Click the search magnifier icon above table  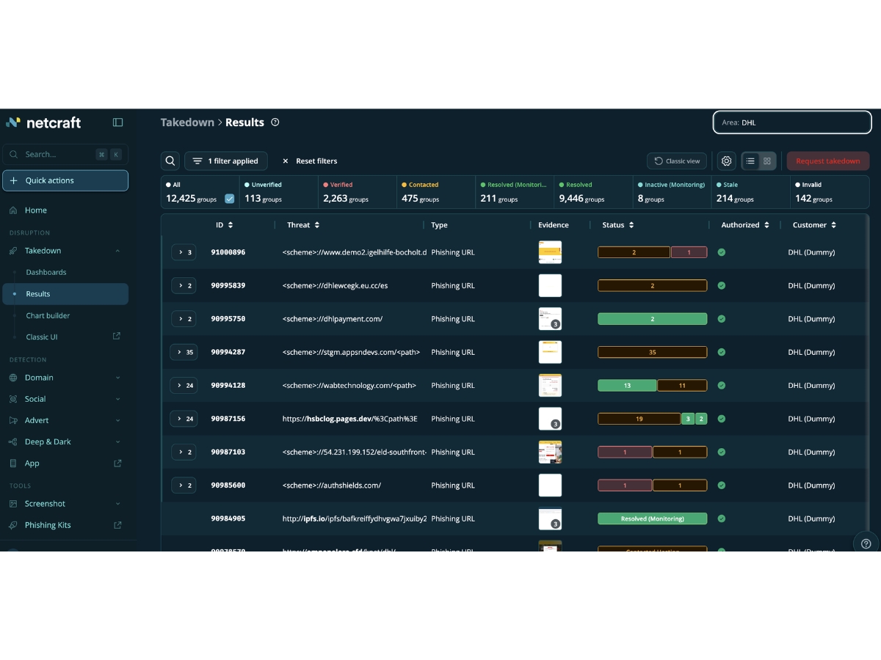tap(170, 161)
